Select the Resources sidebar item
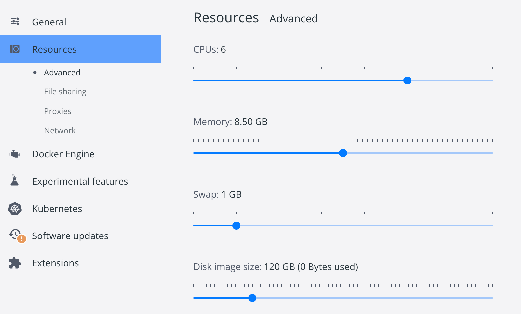The height and width of the screenshot is (314, 521). point(54,49)
